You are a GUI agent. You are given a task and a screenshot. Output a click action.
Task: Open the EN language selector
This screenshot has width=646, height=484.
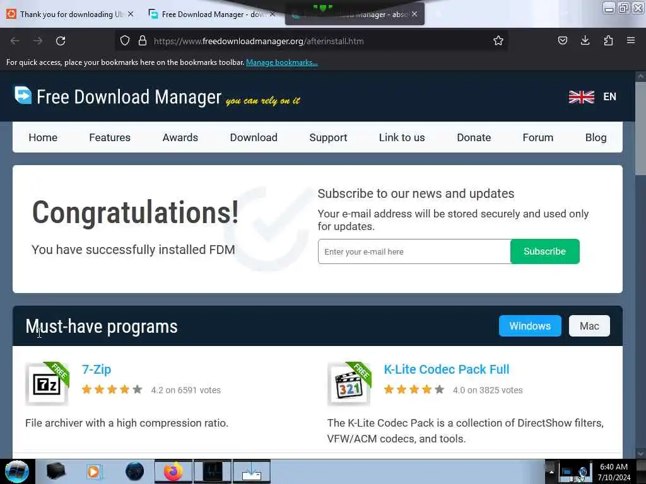coord(609,96)
